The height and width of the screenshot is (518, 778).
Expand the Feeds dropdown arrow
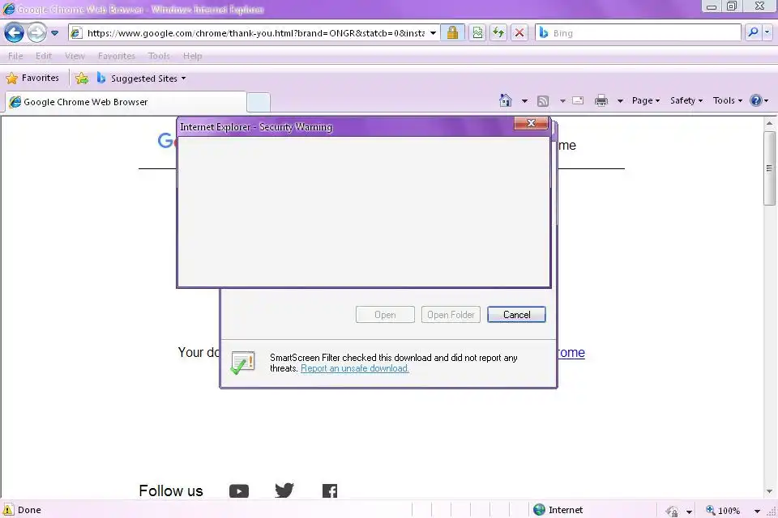click(562, 101)
